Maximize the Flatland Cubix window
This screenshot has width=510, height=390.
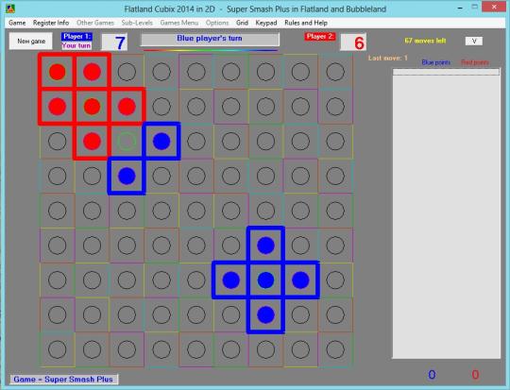(x=474, y=8)
